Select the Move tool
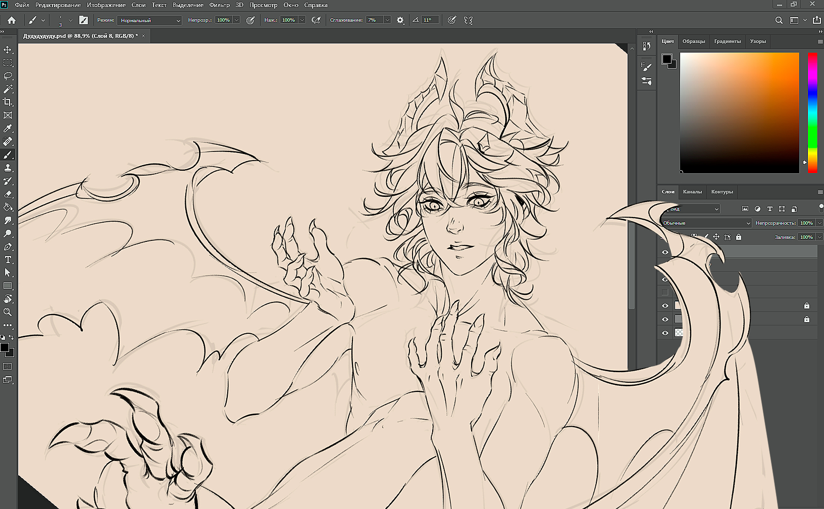This screenshot has width=824, height=509. 8,49
